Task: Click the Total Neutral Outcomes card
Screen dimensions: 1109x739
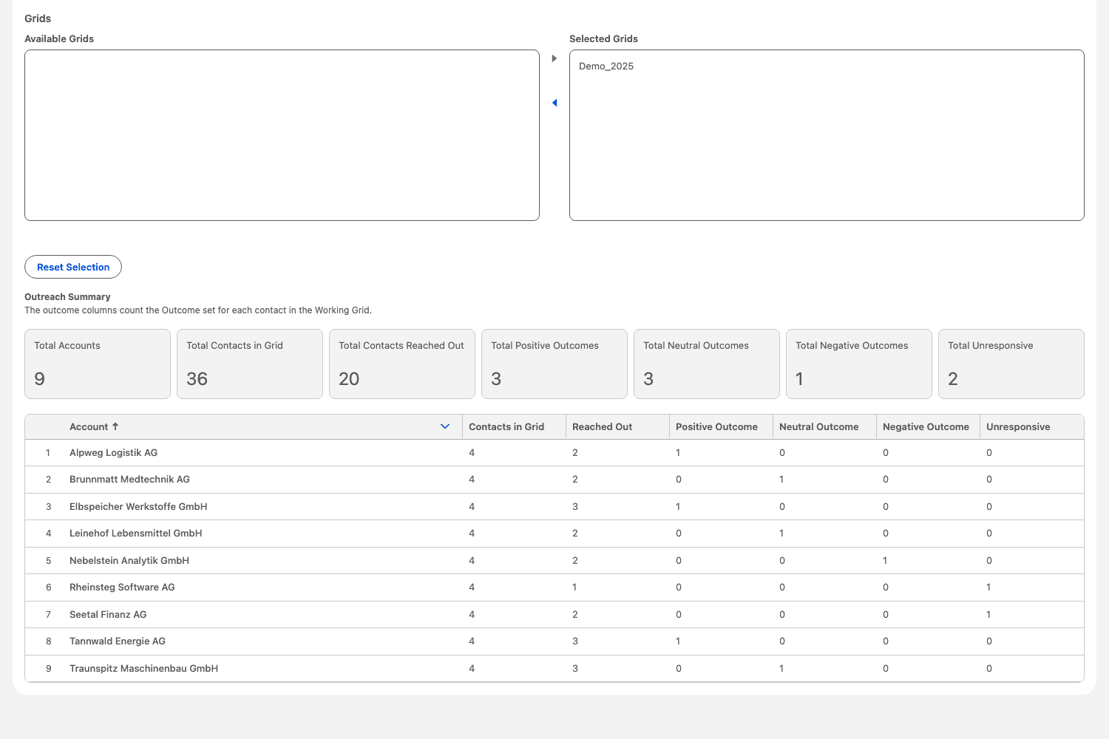Action: pyautogui.click(x=707, y=364)
